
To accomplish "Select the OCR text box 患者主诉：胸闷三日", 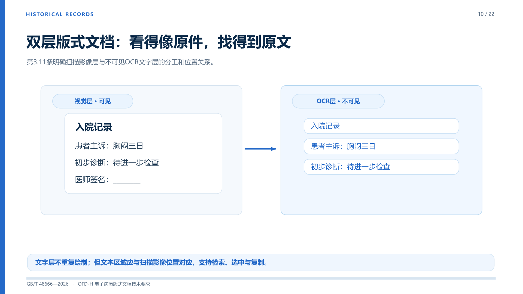I will coord(381,146).
